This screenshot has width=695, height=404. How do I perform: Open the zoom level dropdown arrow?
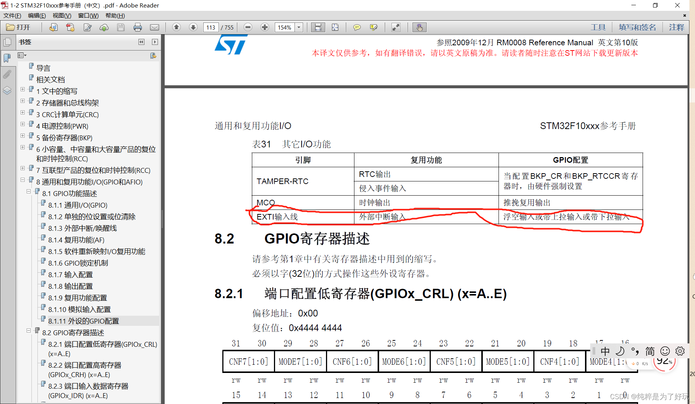(299, 27)
